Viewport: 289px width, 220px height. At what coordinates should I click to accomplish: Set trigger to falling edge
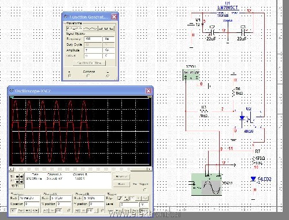pos(126,198)
